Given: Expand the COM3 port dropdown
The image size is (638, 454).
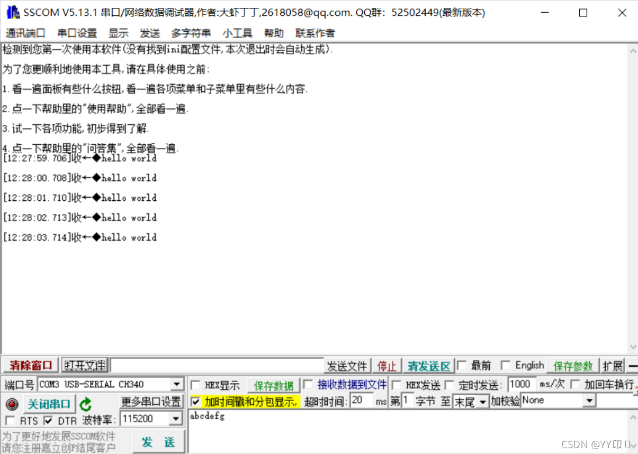Looking at the screenshot, I should (177, 385).
